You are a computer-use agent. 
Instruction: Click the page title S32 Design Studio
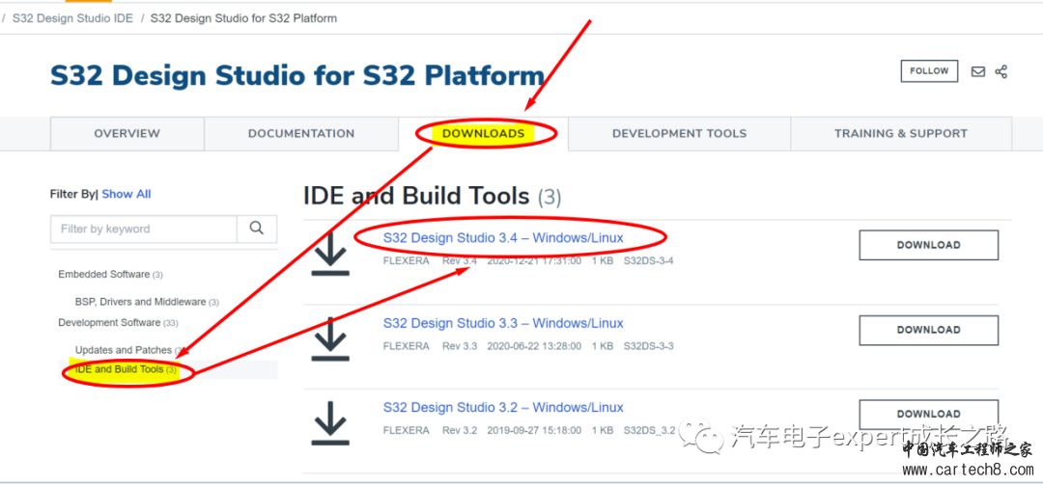click(x=296, y=76)
